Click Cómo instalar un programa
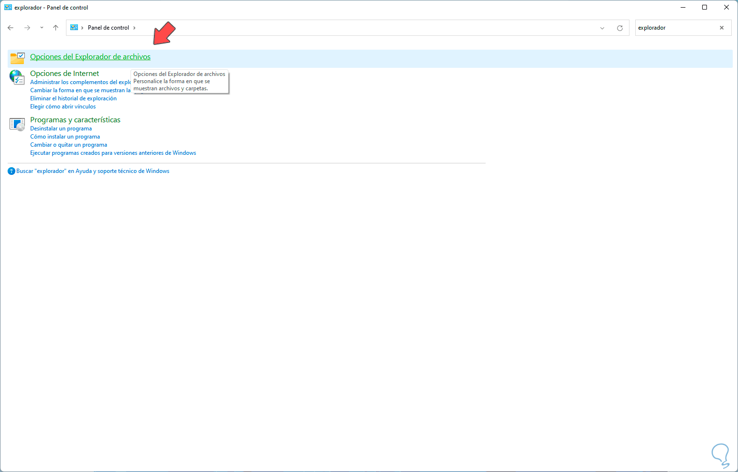This screenshot has width=738, height=472. [x=65, y=137]
